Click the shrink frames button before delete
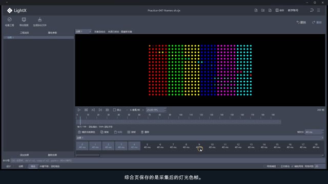 pos(131,132)
